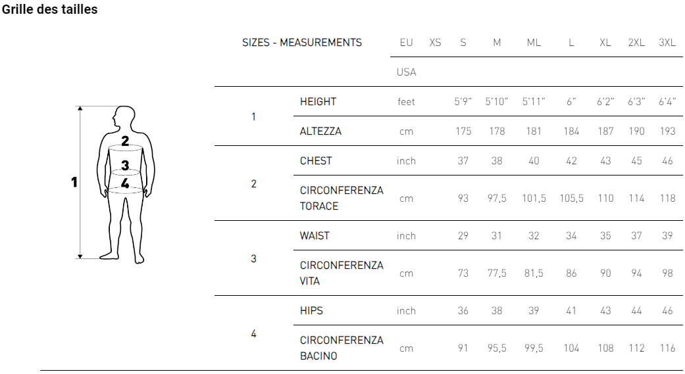This screenshot has width=685, height=374.
Task: Click the number 4 hips marker on figure
Action: 125,183
